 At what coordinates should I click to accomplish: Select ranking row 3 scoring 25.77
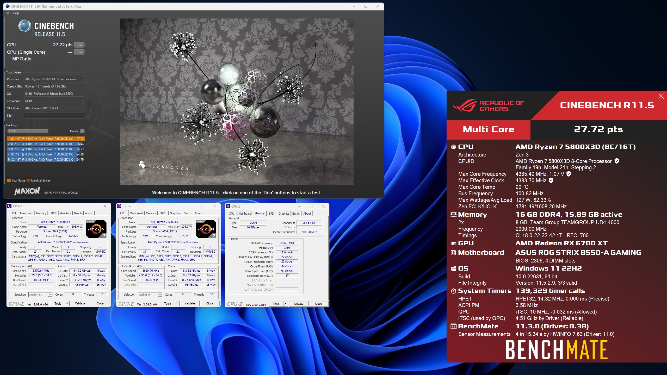[46, 149]
